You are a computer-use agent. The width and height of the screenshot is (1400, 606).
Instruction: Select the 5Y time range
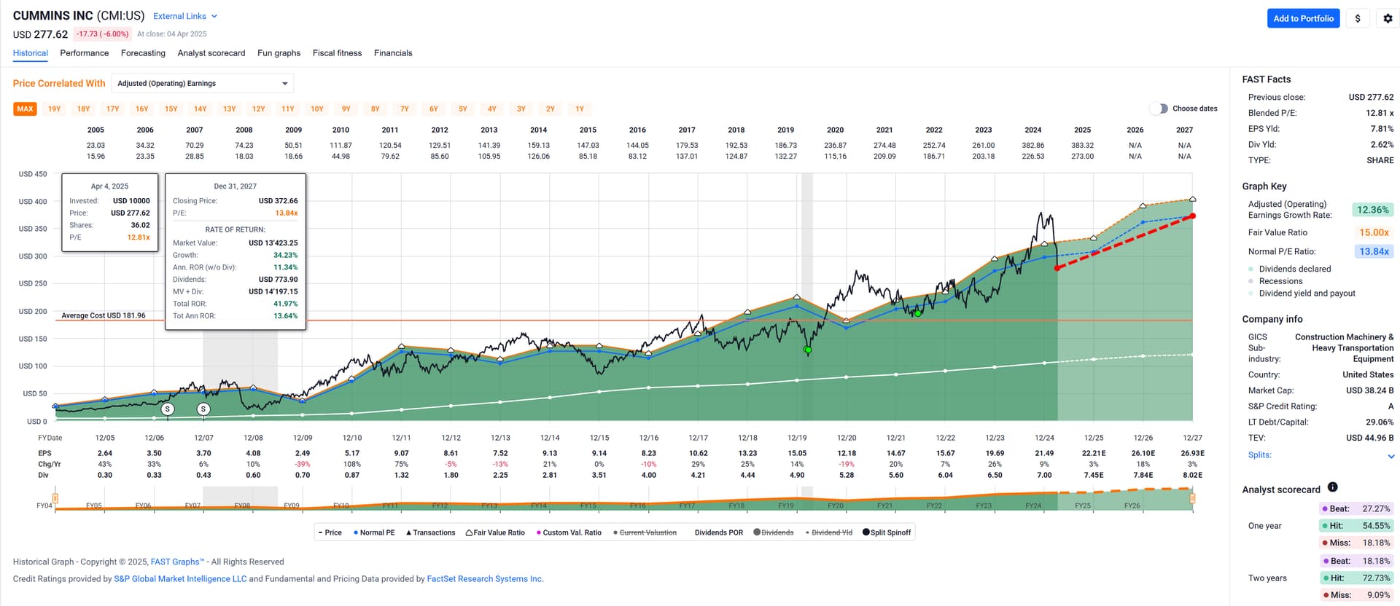pos(463,109)
